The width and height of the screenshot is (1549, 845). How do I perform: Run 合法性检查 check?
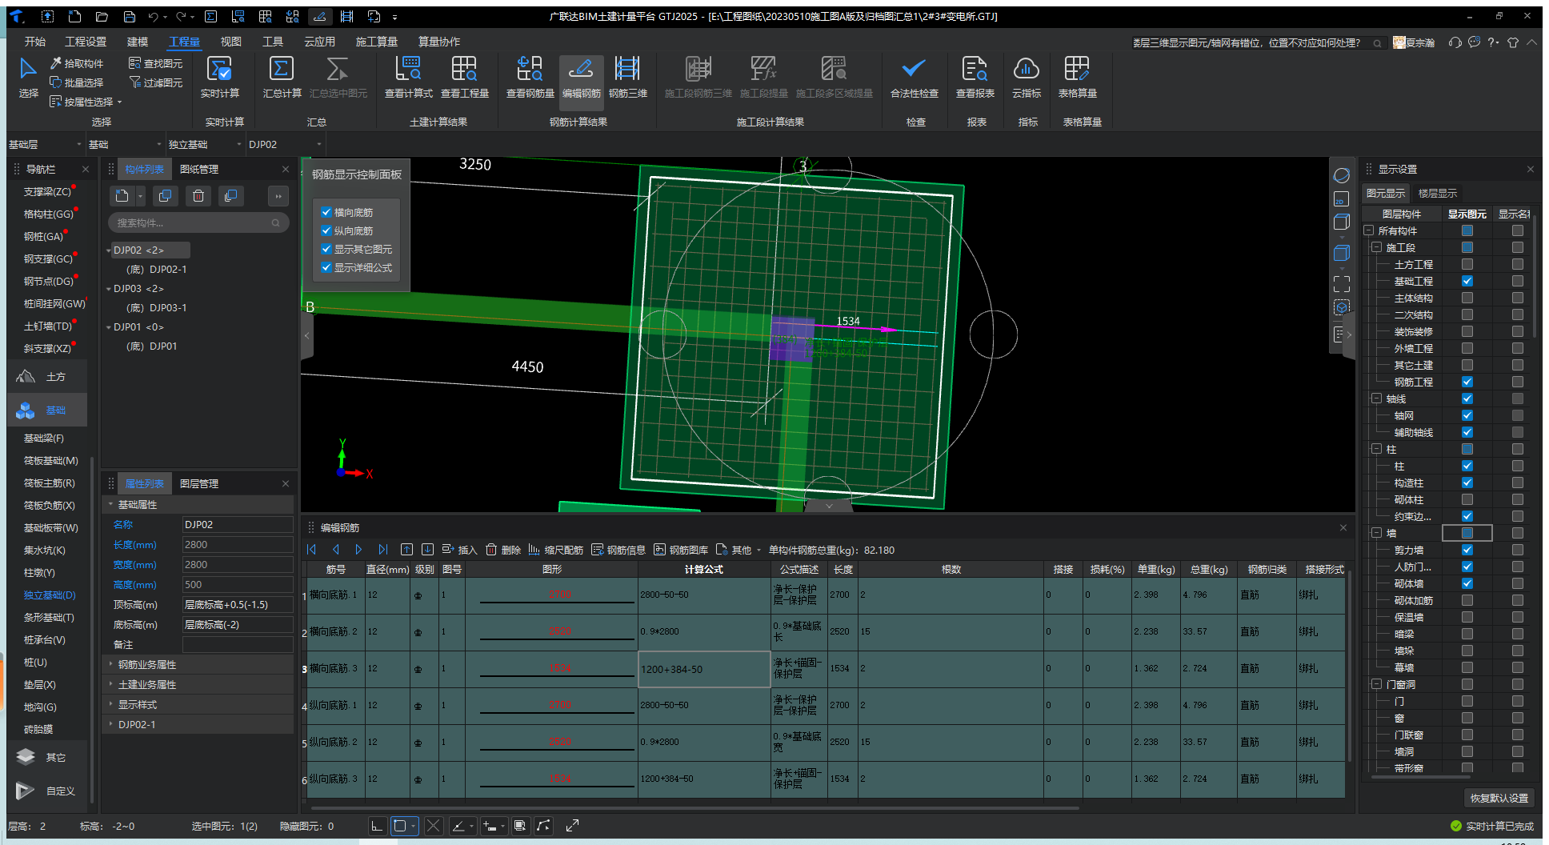[914, 78]
